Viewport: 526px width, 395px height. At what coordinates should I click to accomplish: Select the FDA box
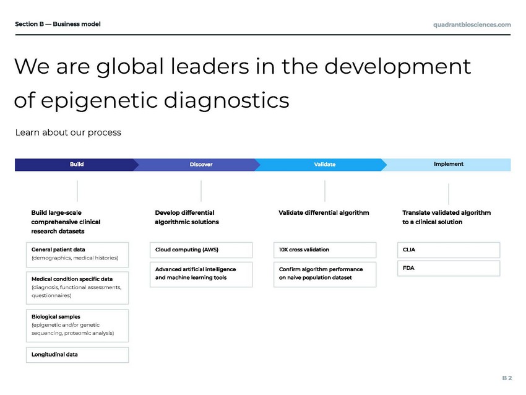pyautogui.click(x=449, y=268)
